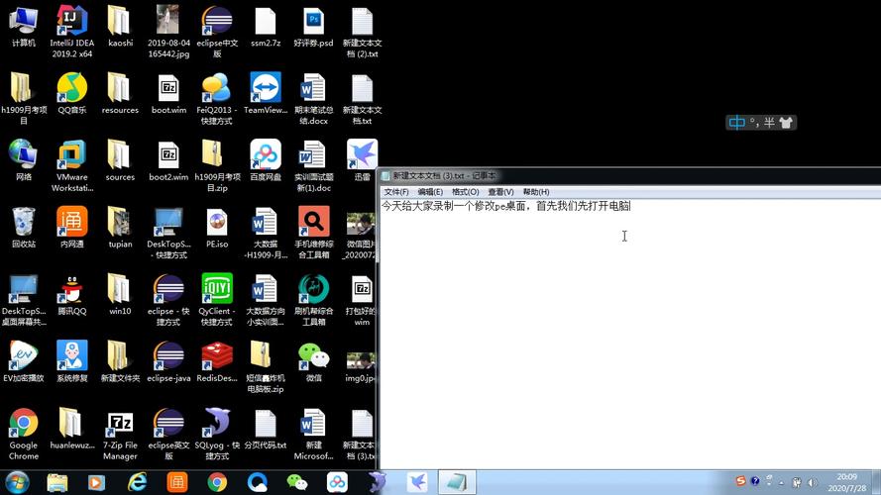Image resolution: width=881 pixels, height=495 pixels.
Task: Open the 编辑(E) menu
Action: click(430, 192)
